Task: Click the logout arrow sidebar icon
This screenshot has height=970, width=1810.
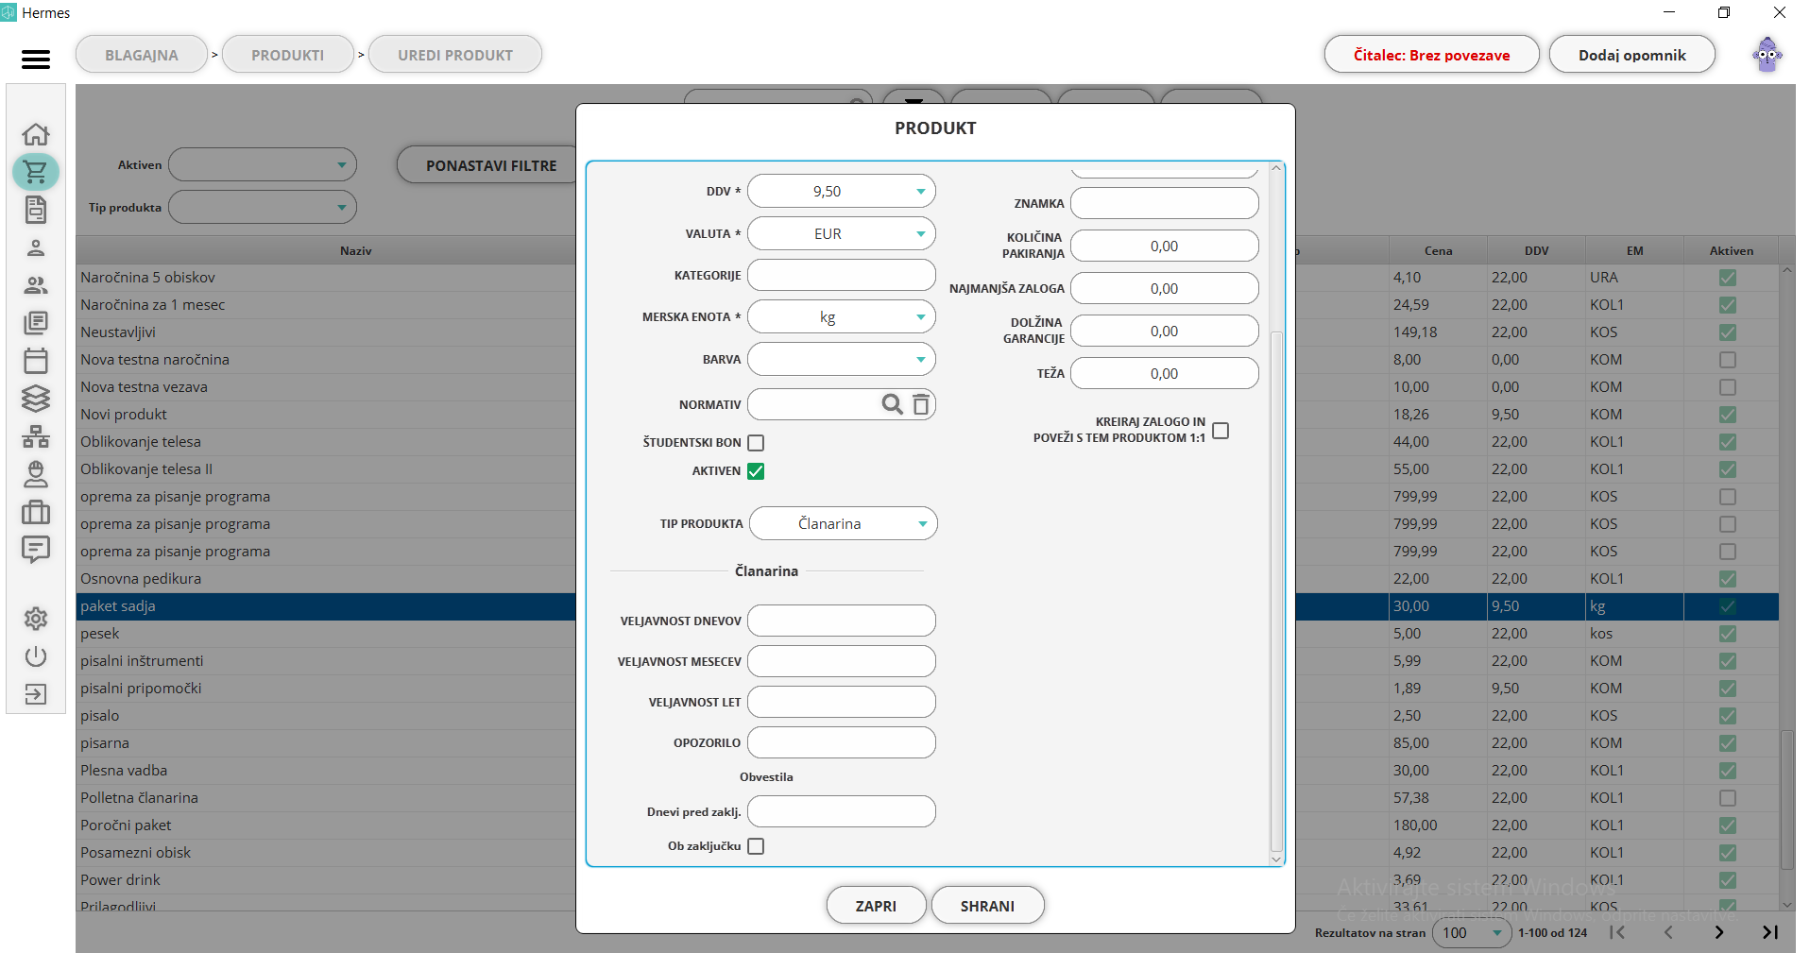Action: pyautogui.click(x=36, y=694)
